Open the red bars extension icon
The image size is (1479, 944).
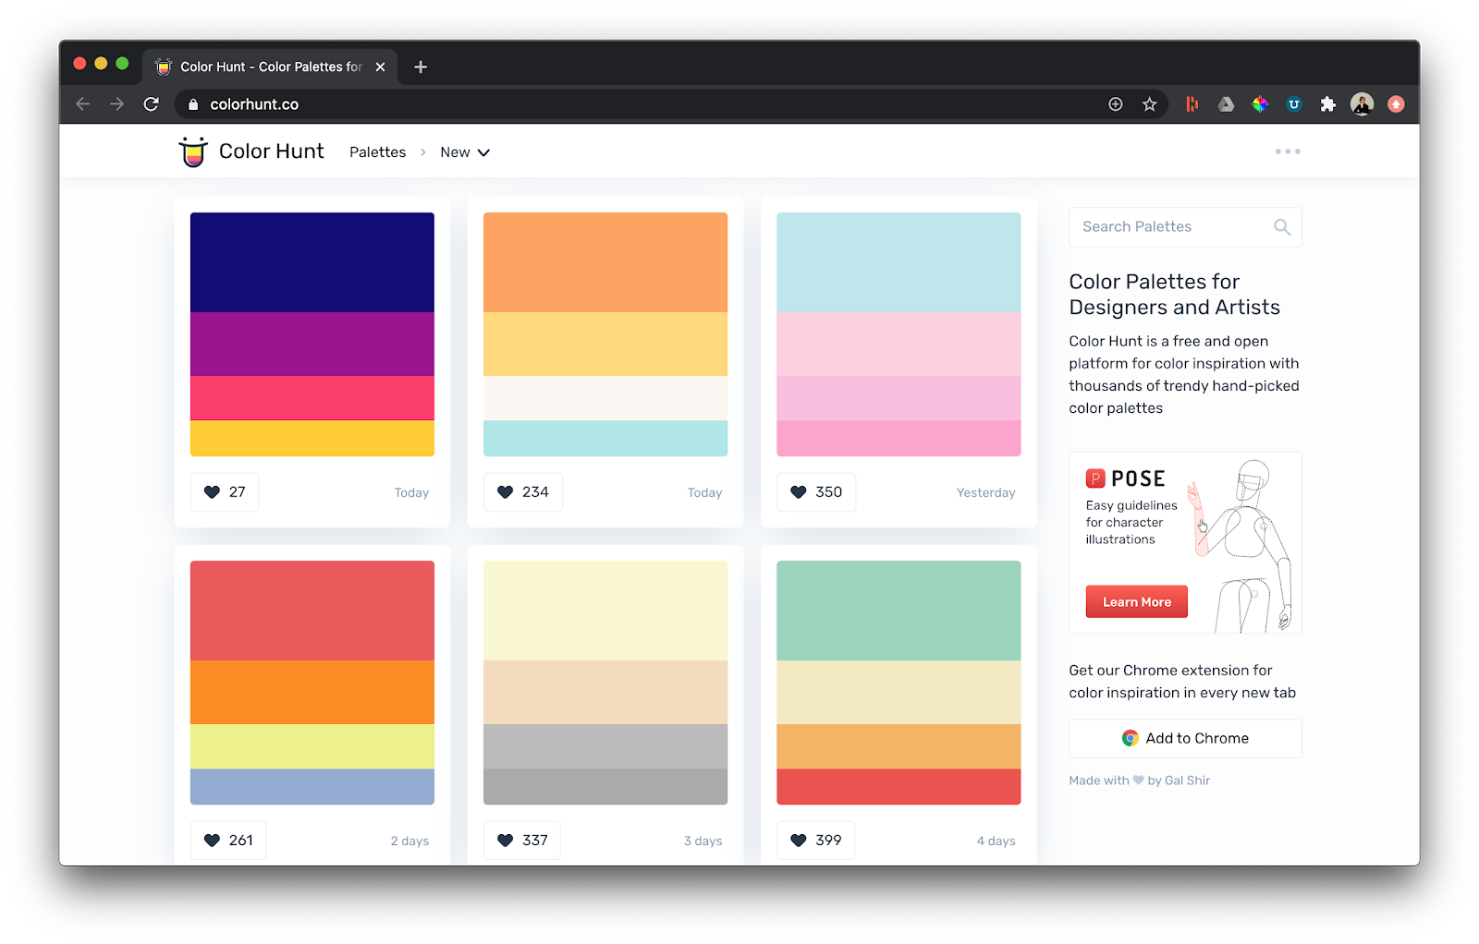tap(1192, 104)
